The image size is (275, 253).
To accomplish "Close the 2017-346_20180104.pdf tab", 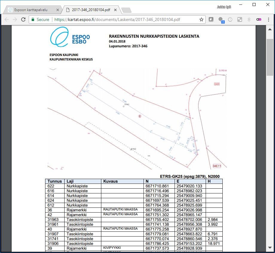I will click(115, 10).
